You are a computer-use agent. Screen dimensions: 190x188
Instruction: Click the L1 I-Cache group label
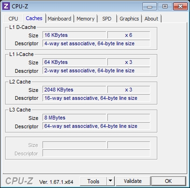tap(21, 54)
